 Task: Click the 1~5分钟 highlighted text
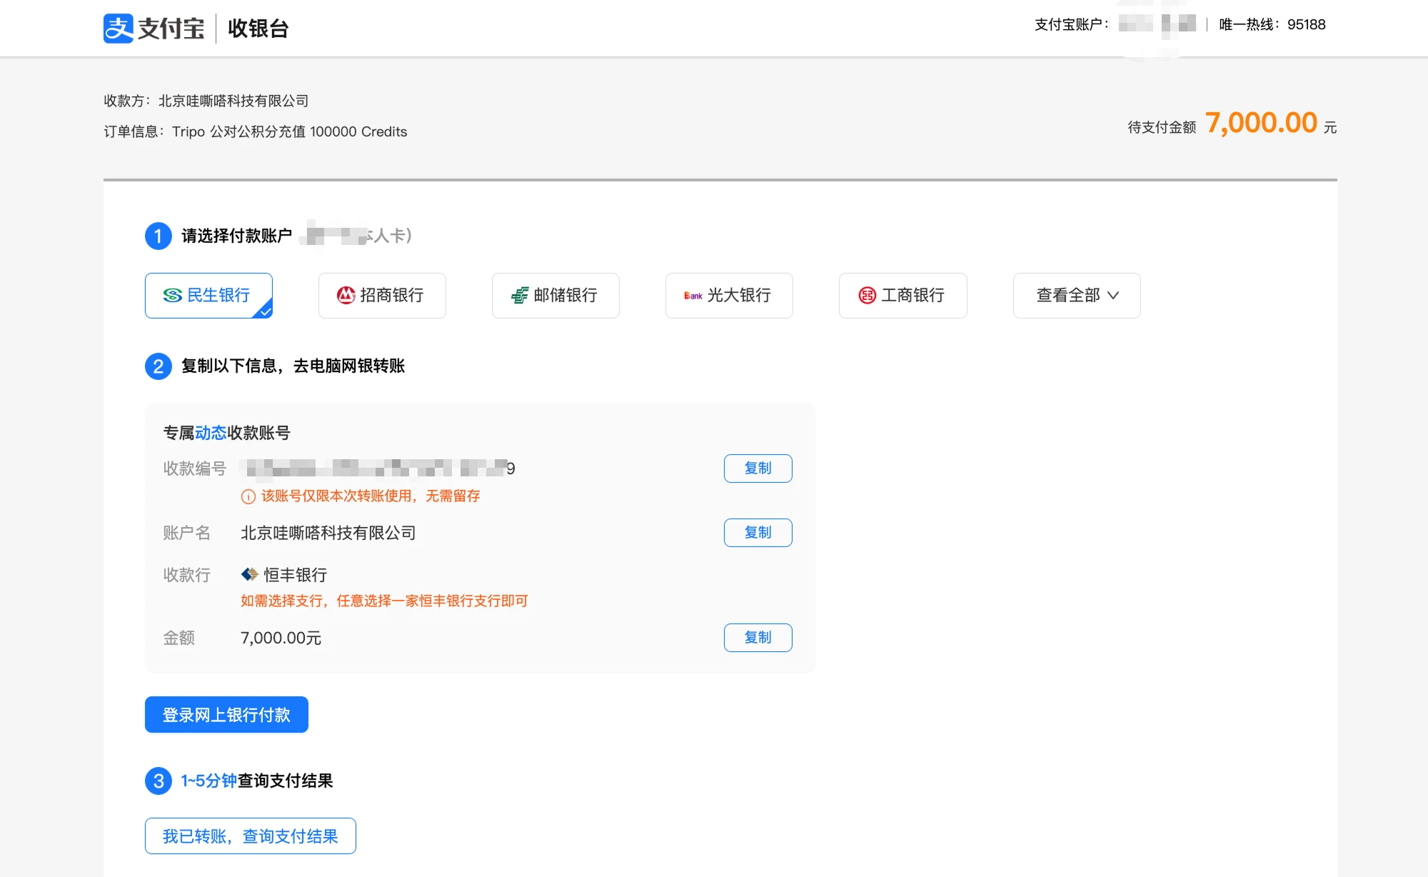click(209, 781)
